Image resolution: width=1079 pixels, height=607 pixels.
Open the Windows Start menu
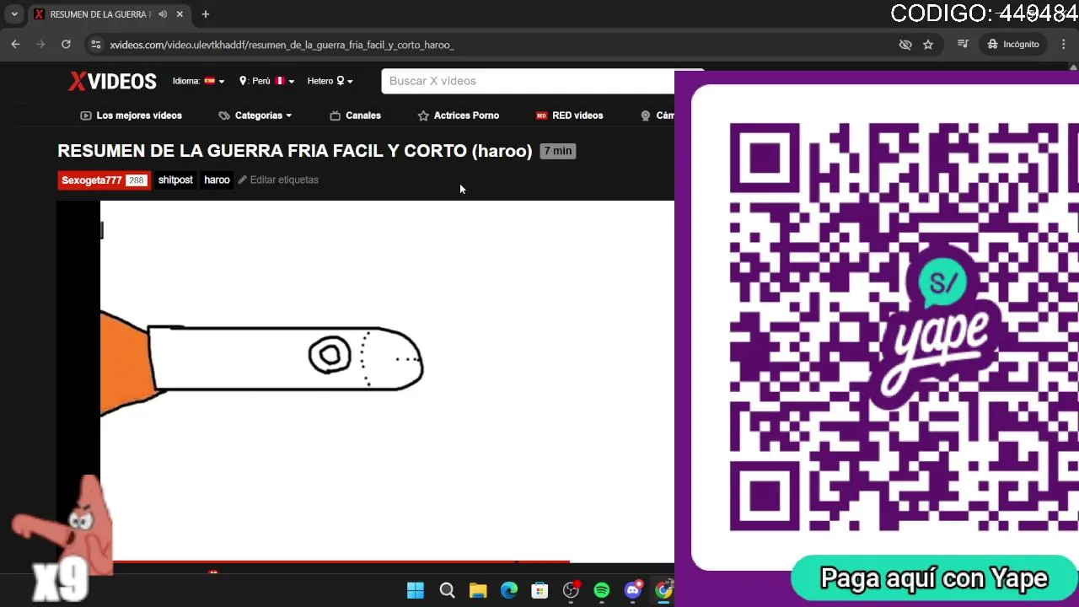[x=416, y=590]
